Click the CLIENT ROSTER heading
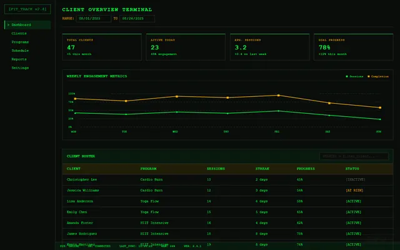 [81, 156]
